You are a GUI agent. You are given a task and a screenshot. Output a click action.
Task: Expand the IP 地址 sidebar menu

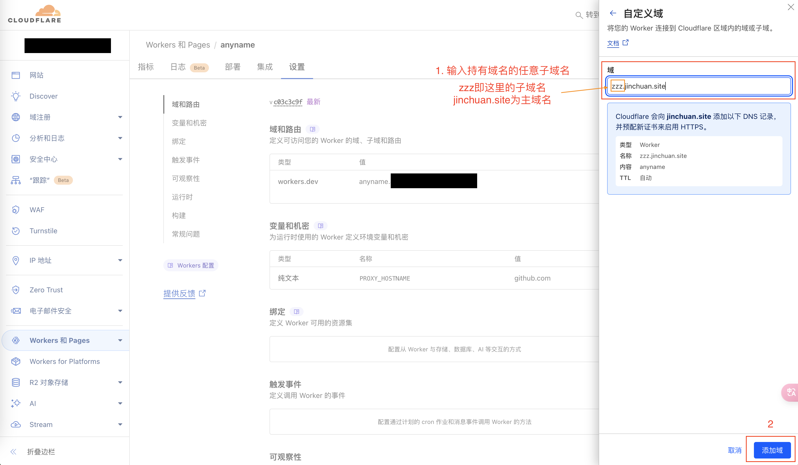tap(120, 260)
